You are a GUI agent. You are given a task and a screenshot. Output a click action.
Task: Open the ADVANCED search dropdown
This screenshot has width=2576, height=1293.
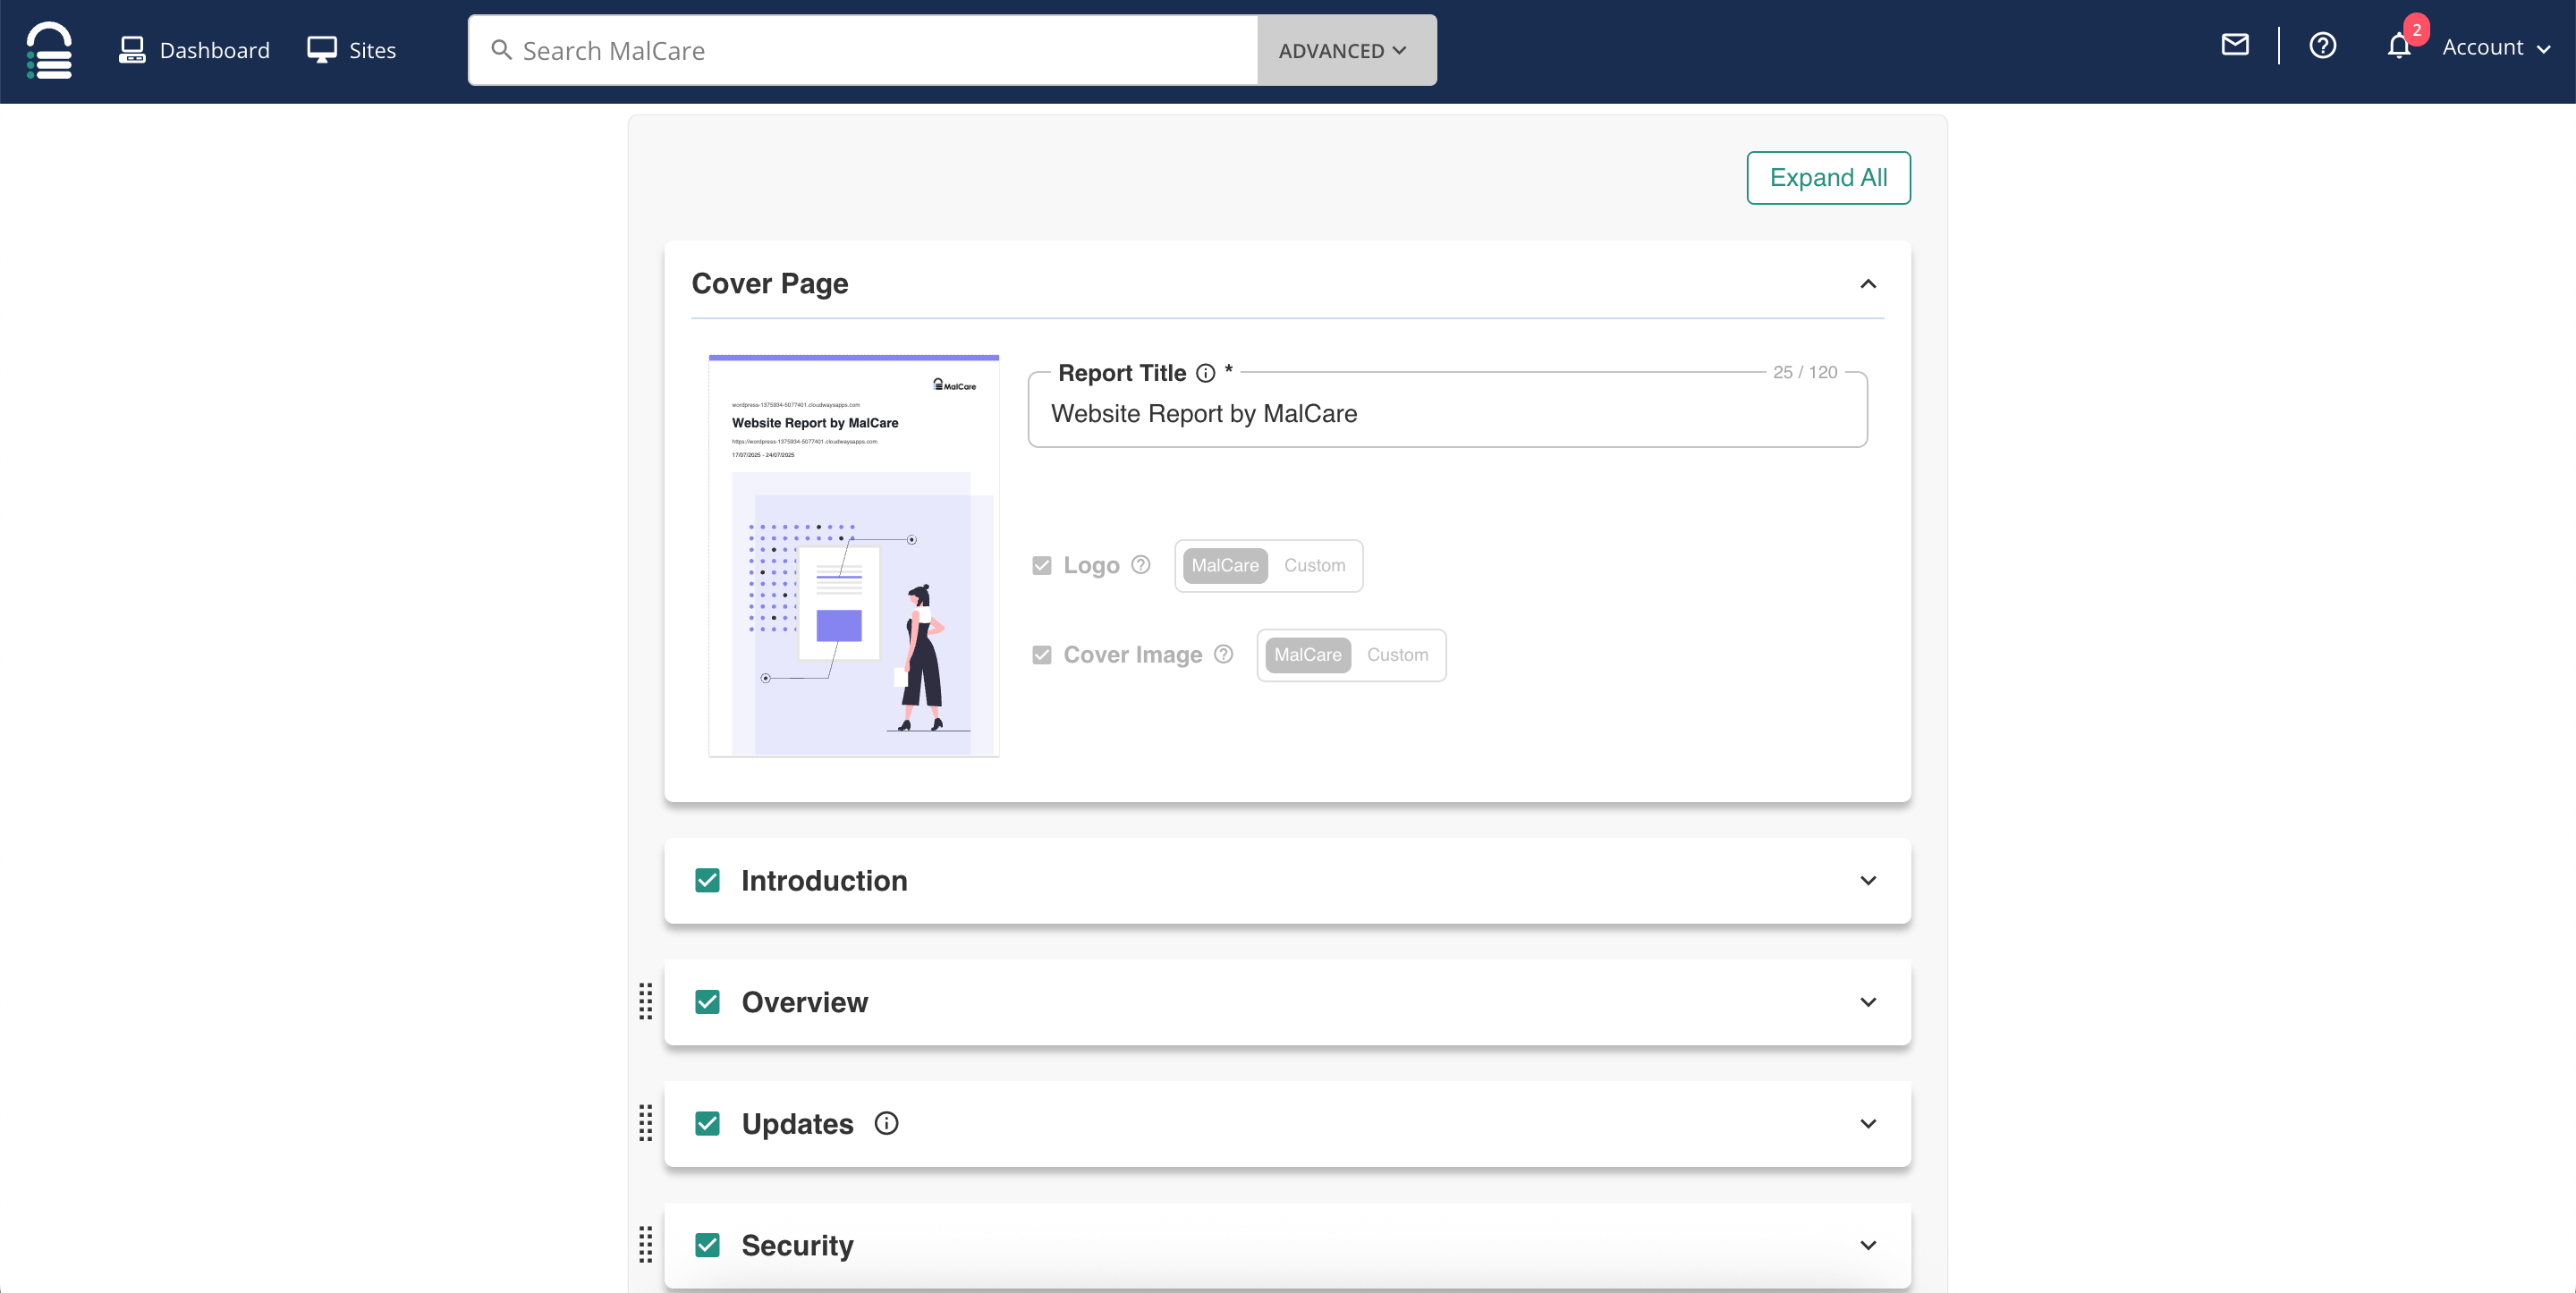click(1345, 50)
